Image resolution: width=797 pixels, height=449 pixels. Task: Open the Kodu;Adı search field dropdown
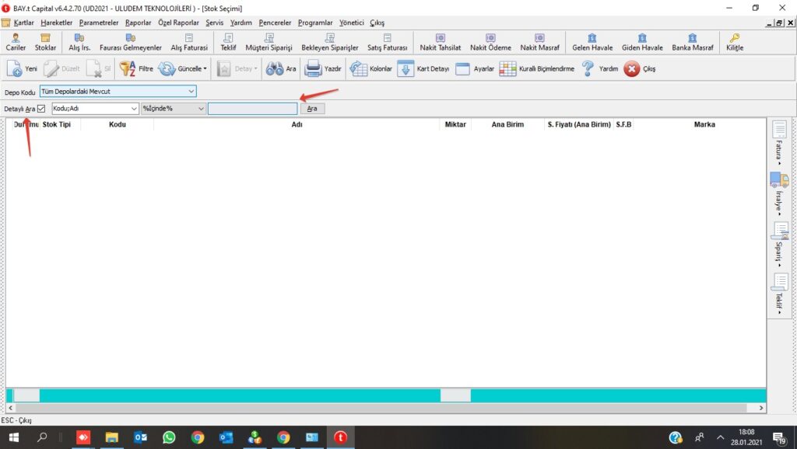[x=134, y=109]
